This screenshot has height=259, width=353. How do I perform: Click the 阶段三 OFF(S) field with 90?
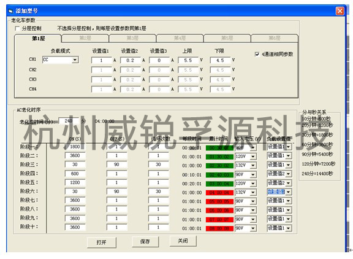tap(116, 164)
